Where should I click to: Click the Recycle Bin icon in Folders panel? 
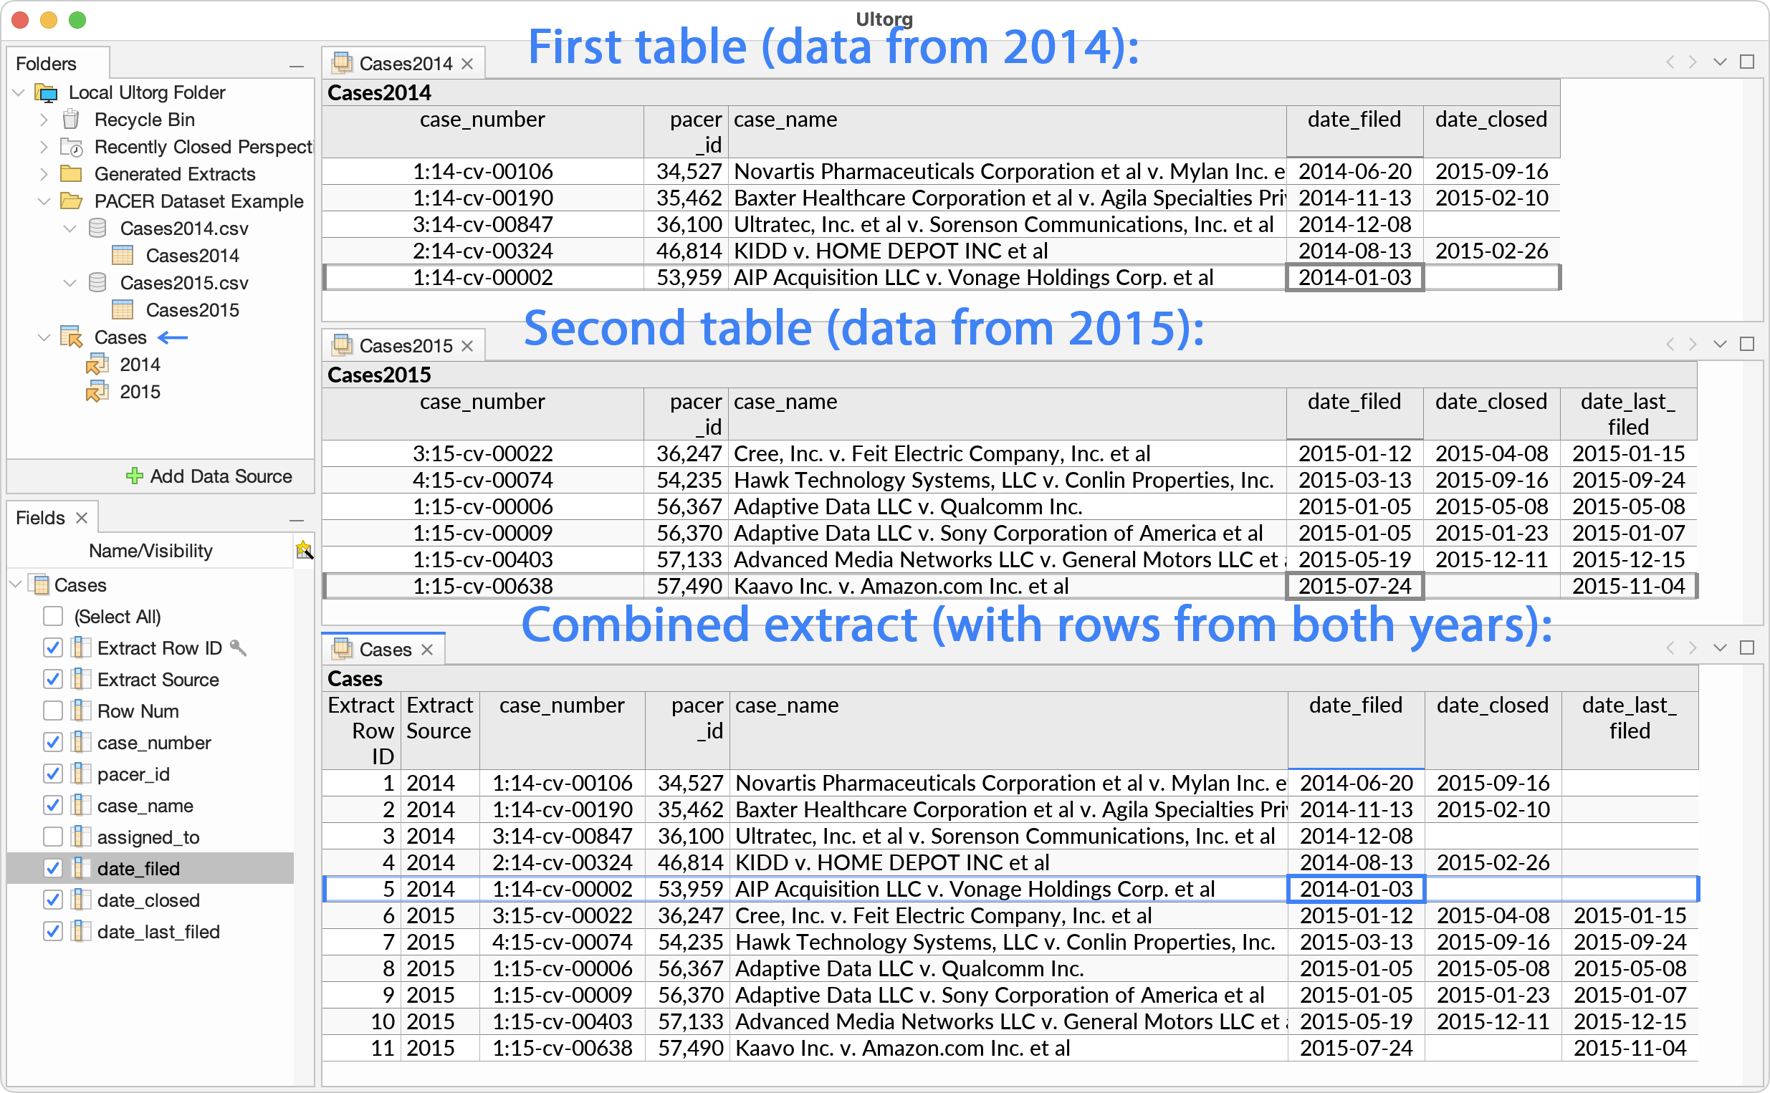pyautogui.click(x=71, y=120)
